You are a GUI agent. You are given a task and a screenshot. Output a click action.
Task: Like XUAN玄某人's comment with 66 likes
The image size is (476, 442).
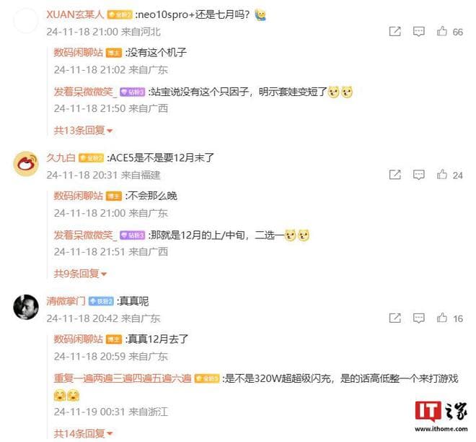point(441,31)
